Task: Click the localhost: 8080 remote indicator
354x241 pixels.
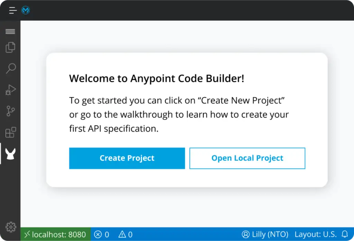Action: (x=56, y=234)
